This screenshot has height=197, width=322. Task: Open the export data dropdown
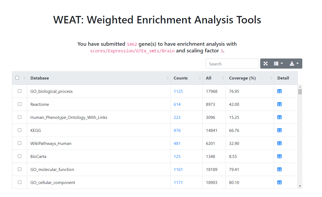(x=294, y=64)
